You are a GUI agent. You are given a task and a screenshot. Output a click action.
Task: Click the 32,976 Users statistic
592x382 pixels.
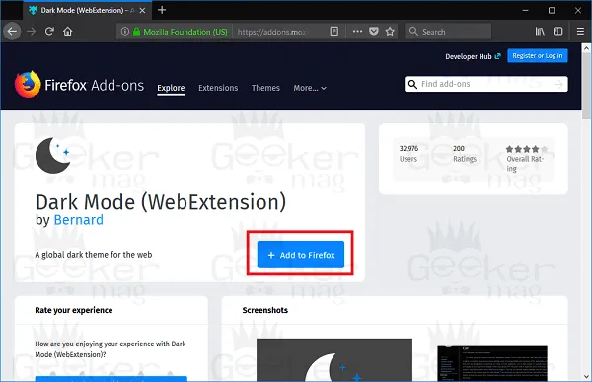[x=408, y=154]
